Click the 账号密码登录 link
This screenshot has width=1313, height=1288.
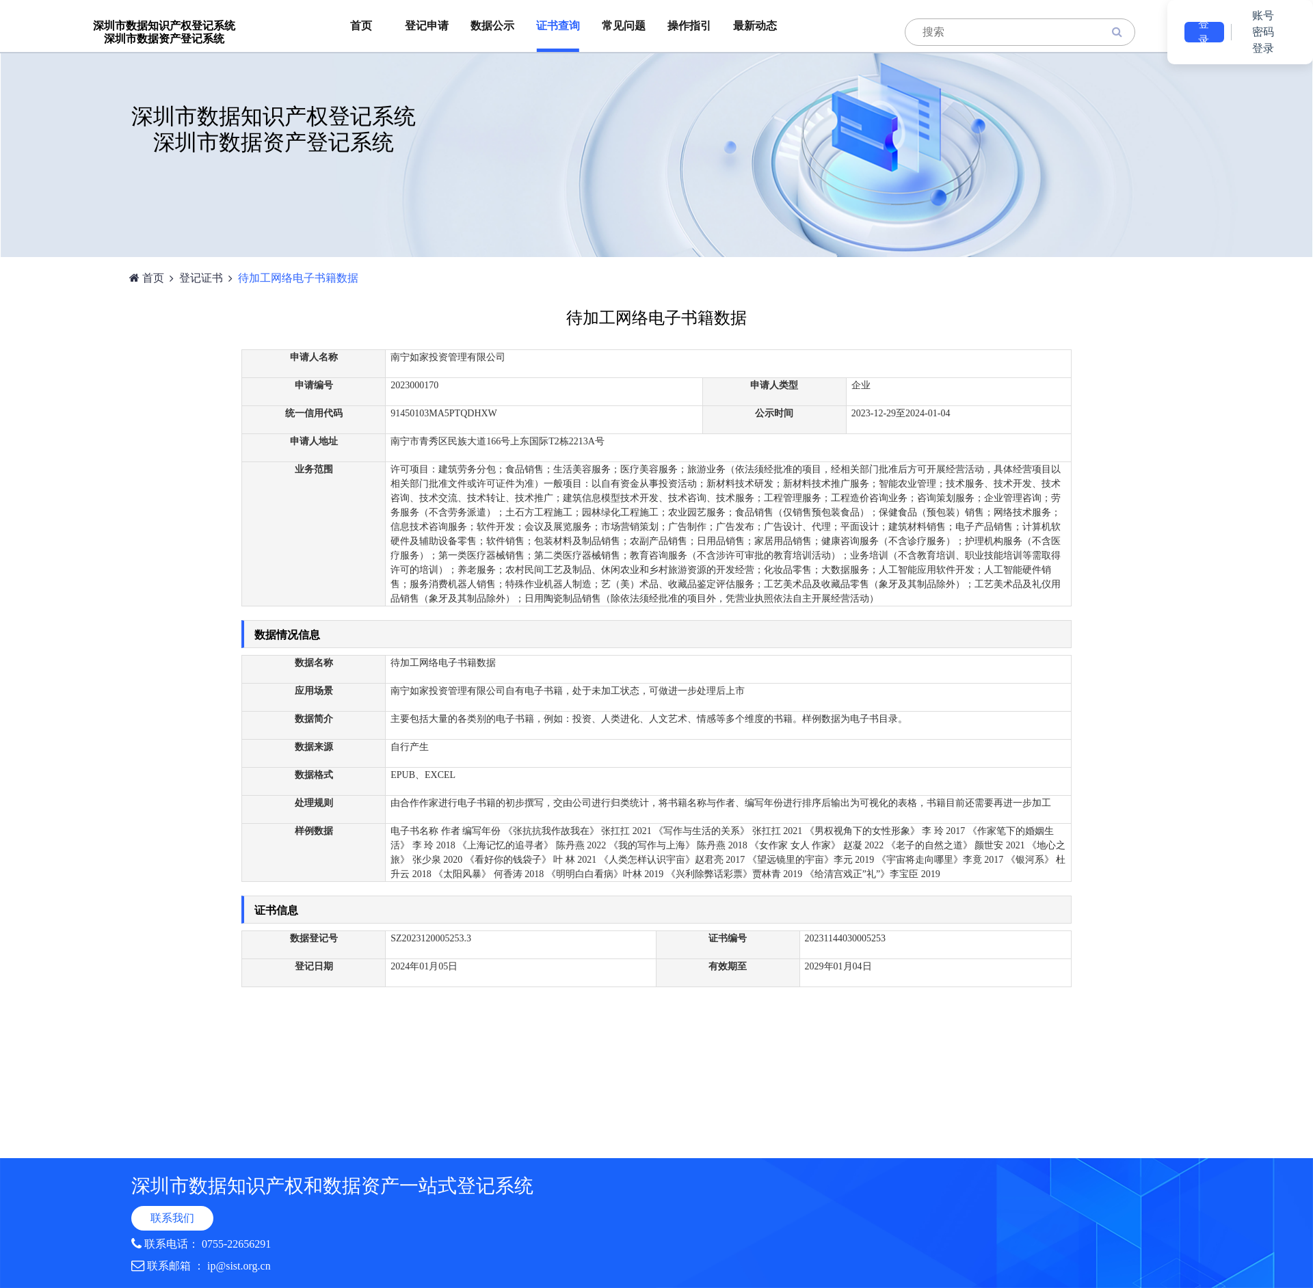click(1262, 32)
